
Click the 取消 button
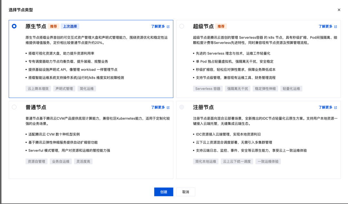186,192
